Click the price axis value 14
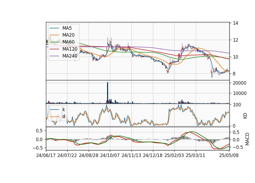Screen dimensions: 255x183 click(x=236, y=23)
